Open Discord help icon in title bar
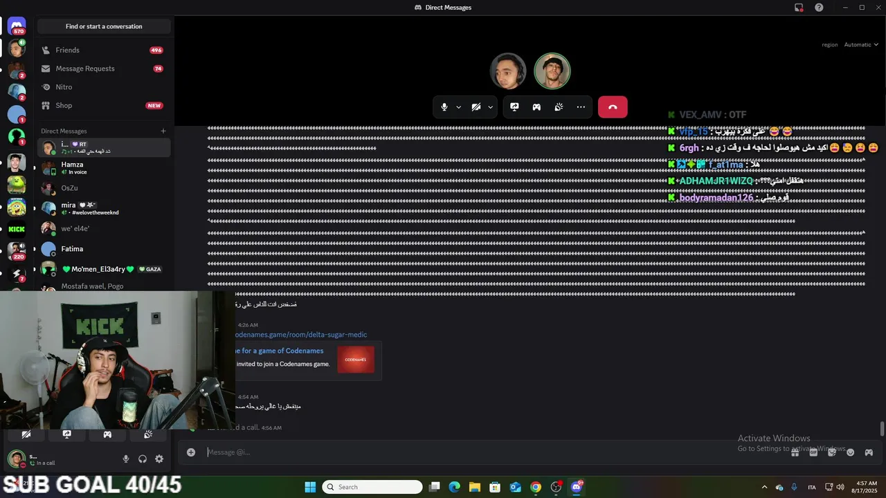This screenshot has height=498, width=886. click(819, 8)
